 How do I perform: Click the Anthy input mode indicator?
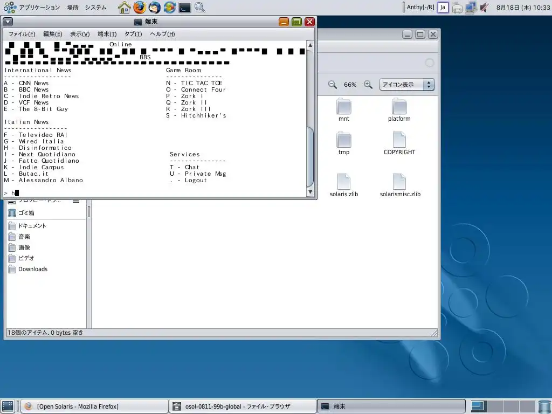420,8
